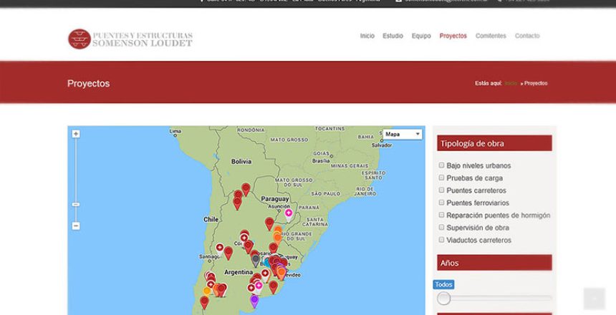Screen dimensions: 616x315
Task: Click the Inicio breadcrumb link
Action: point(511,84)
